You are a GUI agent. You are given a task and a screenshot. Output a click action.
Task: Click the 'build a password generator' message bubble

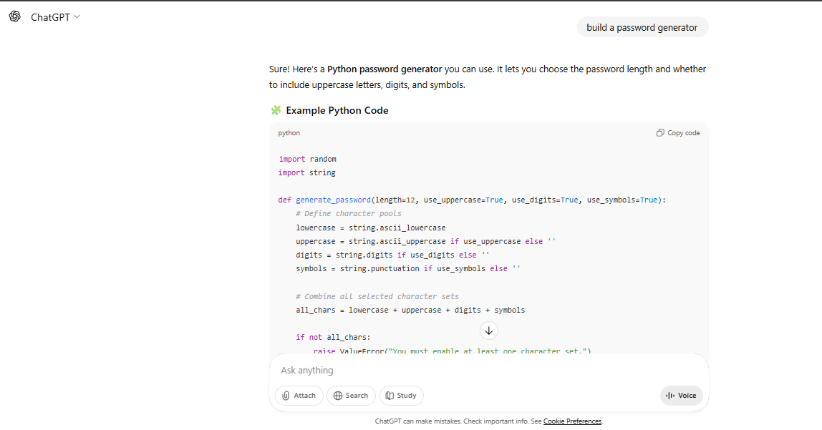click(642, 27)
